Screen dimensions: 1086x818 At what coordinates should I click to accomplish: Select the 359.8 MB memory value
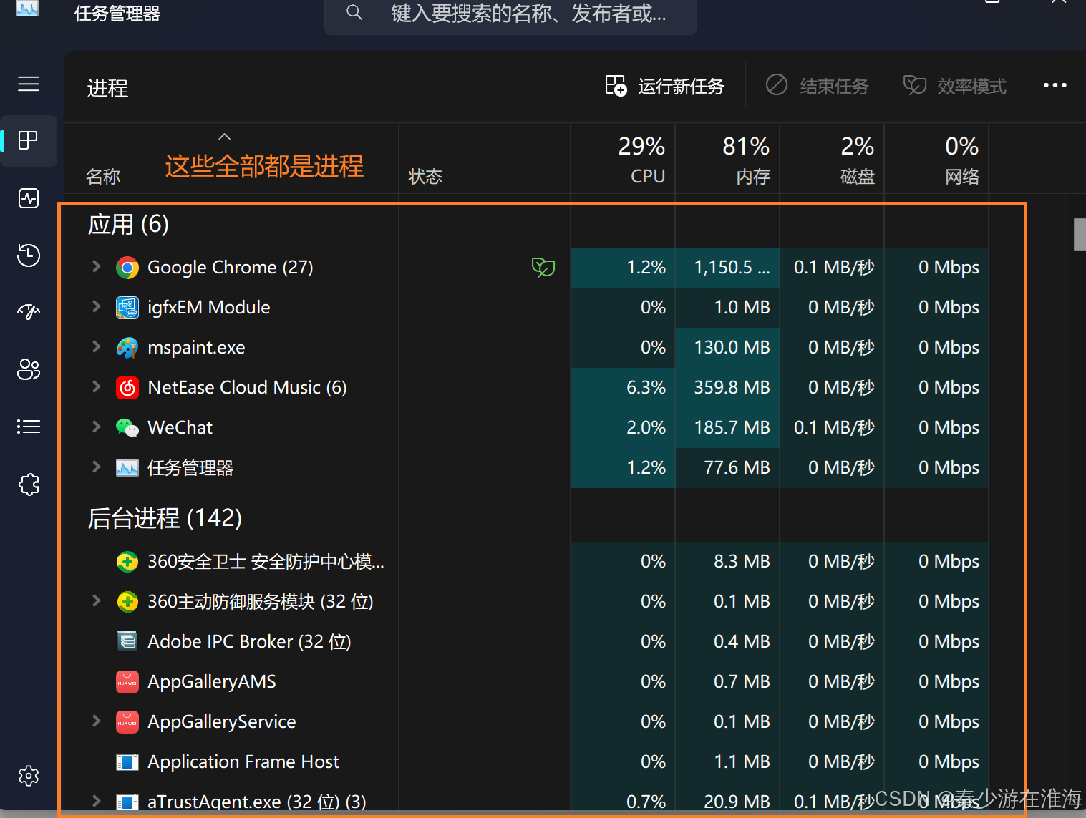click(732, 388)
